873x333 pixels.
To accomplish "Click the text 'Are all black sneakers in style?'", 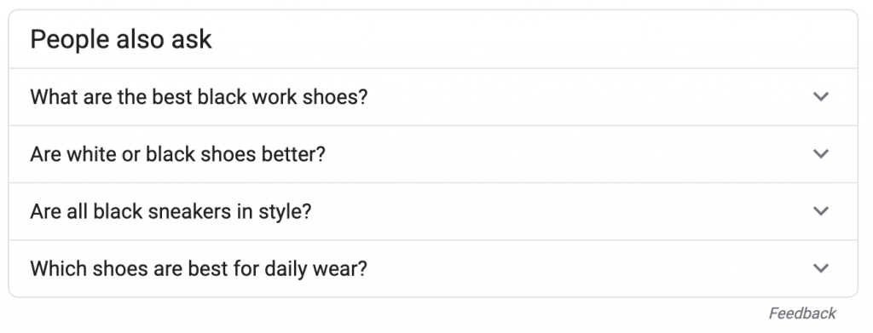I will pos(171,211).
